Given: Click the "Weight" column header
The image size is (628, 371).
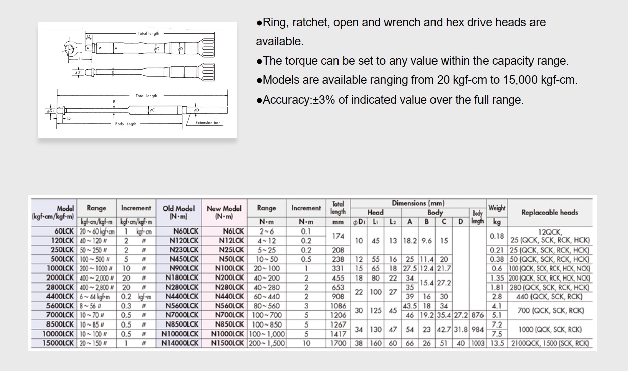Looking at the screenshot, I should click(x=497, y=208).
